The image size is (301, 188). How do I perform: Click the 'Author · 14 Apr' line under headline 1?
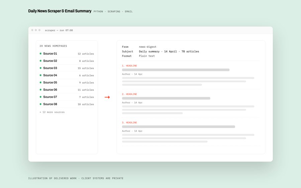132,74
